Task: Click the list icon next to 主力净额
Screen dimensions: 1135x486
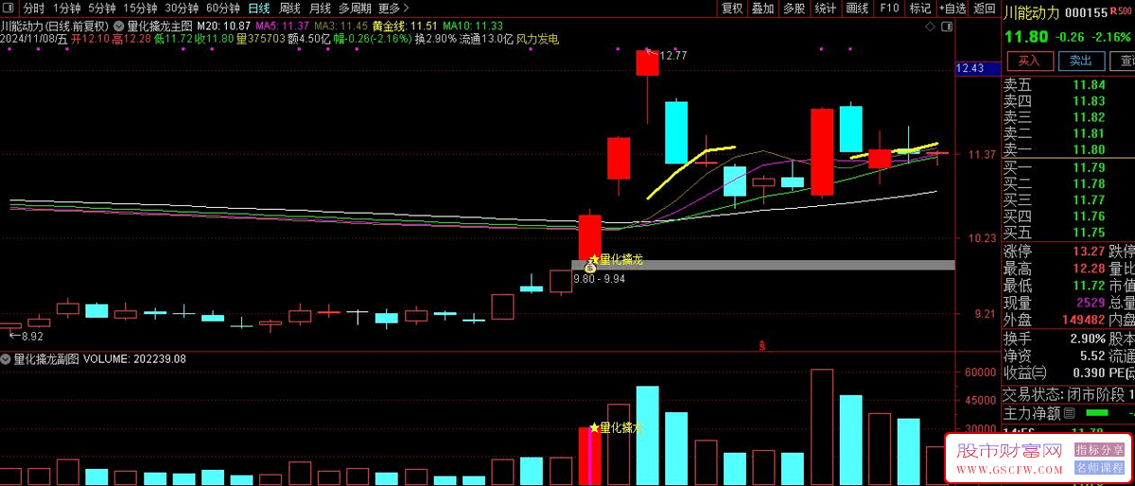Action: click(1070, 412)
